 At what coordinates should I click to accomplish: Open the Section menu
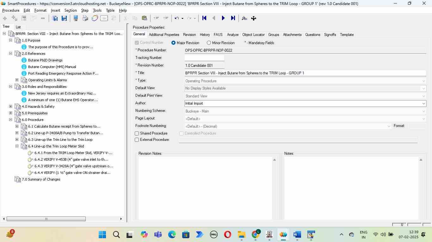[x=71, y=10]
